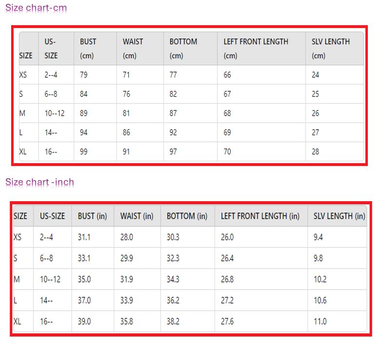The height and width of the screenshot is (341, 379).
Task: Click the L bottom value 36.2
Action: tap(173, 300)
